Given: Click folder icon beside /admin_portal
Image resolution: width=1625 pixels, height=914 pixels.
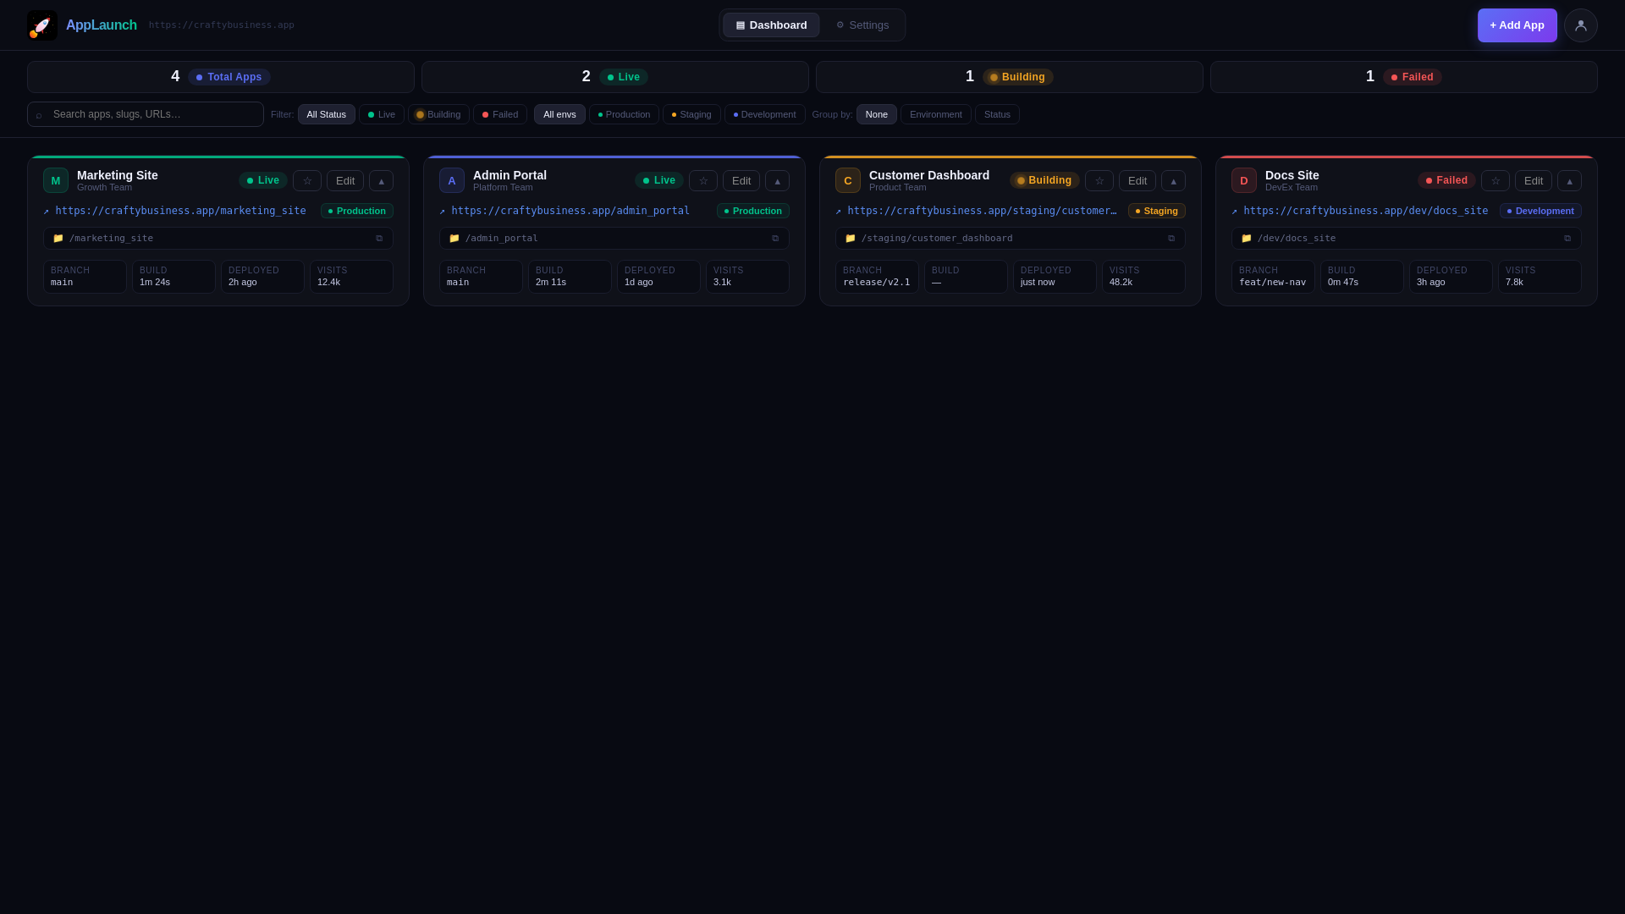Looking at the screenshot, I should tap(454, 239).
